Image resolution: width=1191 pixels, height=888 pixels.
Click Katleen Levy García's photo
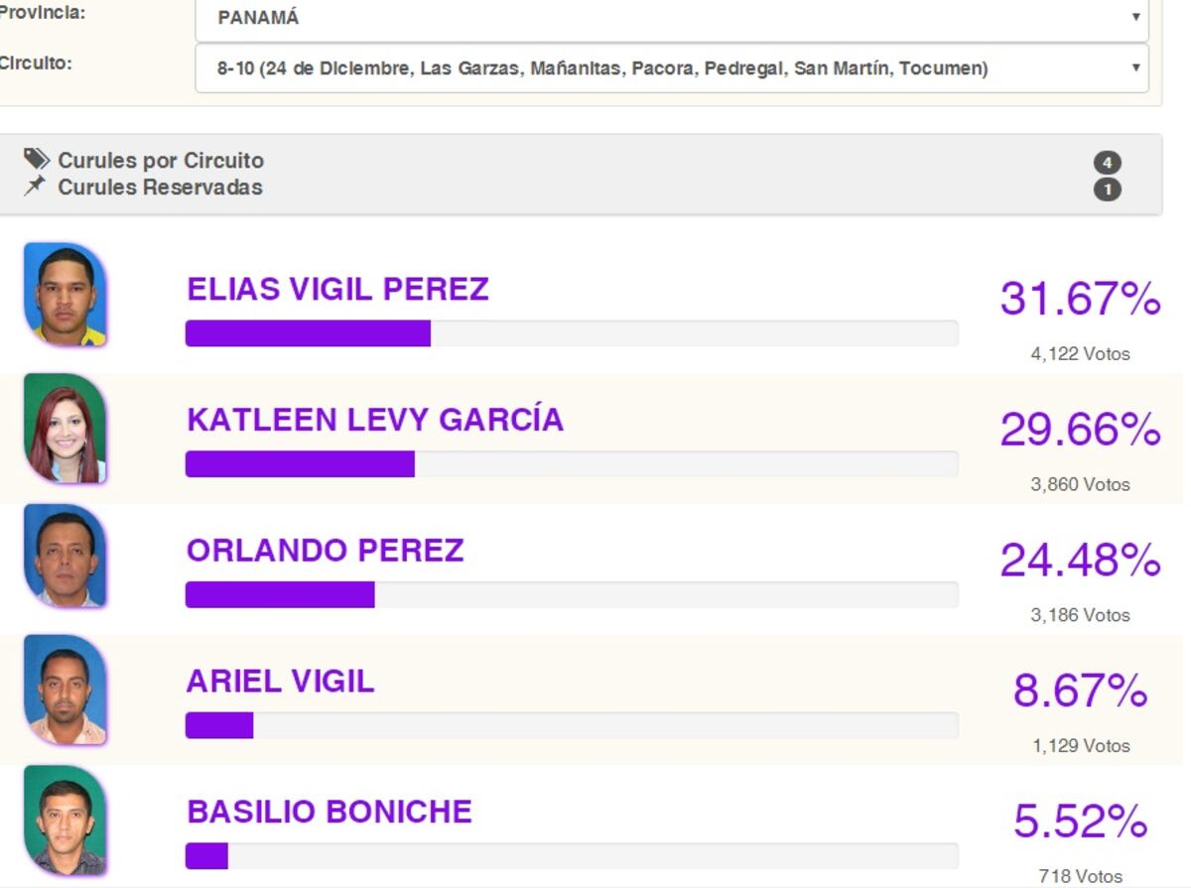click(x=66, y=429)
